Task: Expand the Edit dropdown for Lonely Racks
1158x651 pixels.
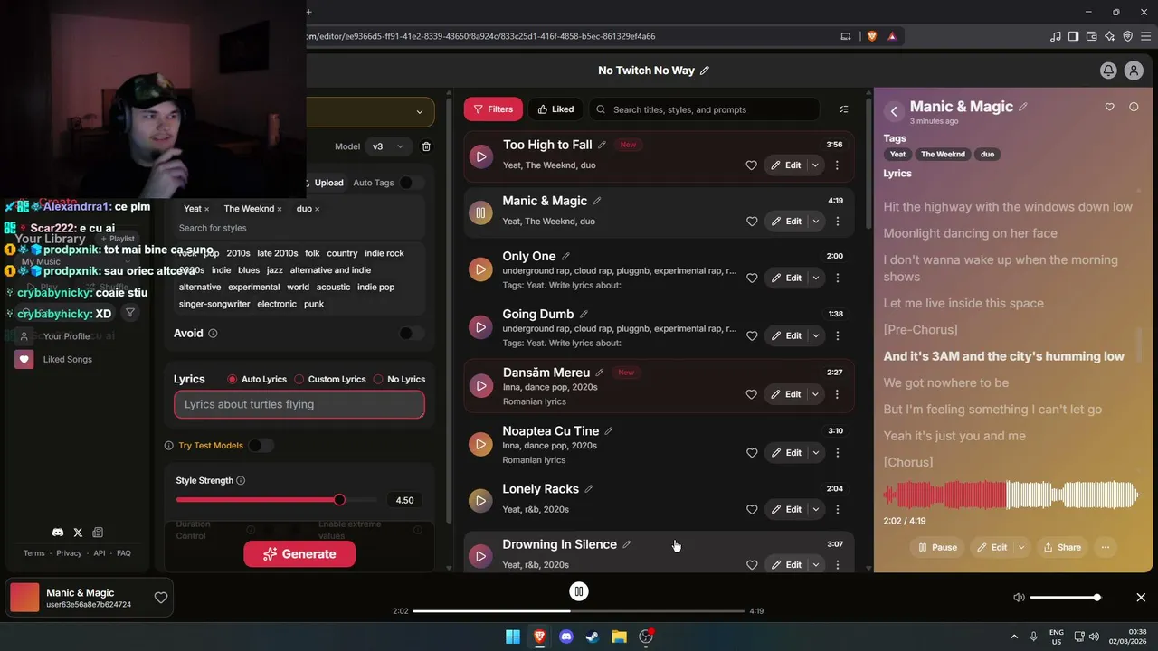Action: tap(815, 509)
